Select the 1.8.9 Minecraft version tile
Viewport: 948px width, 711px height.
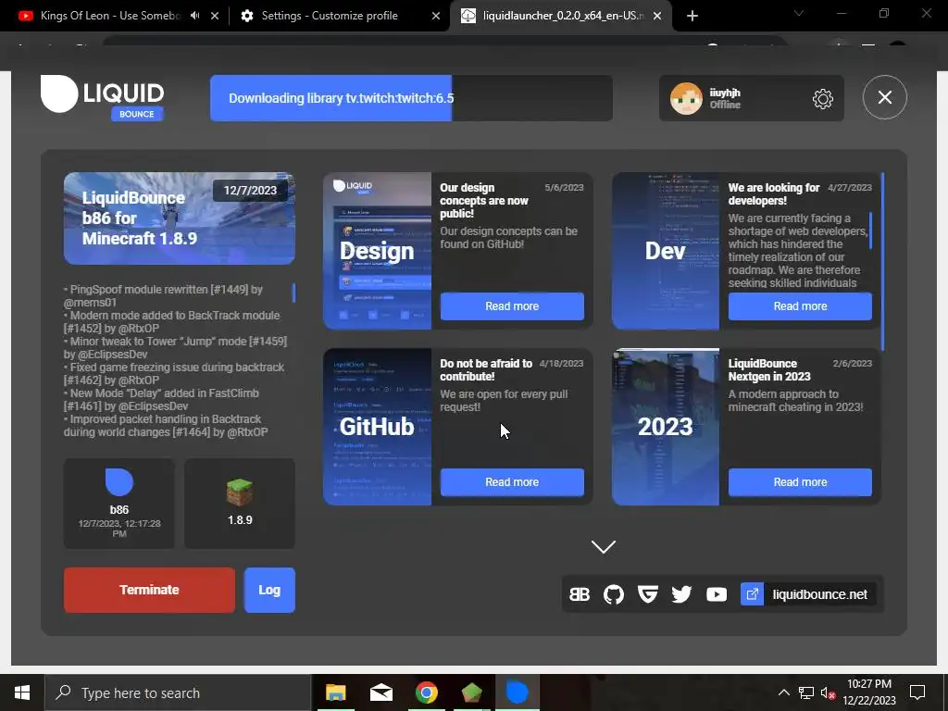(240, 504)
